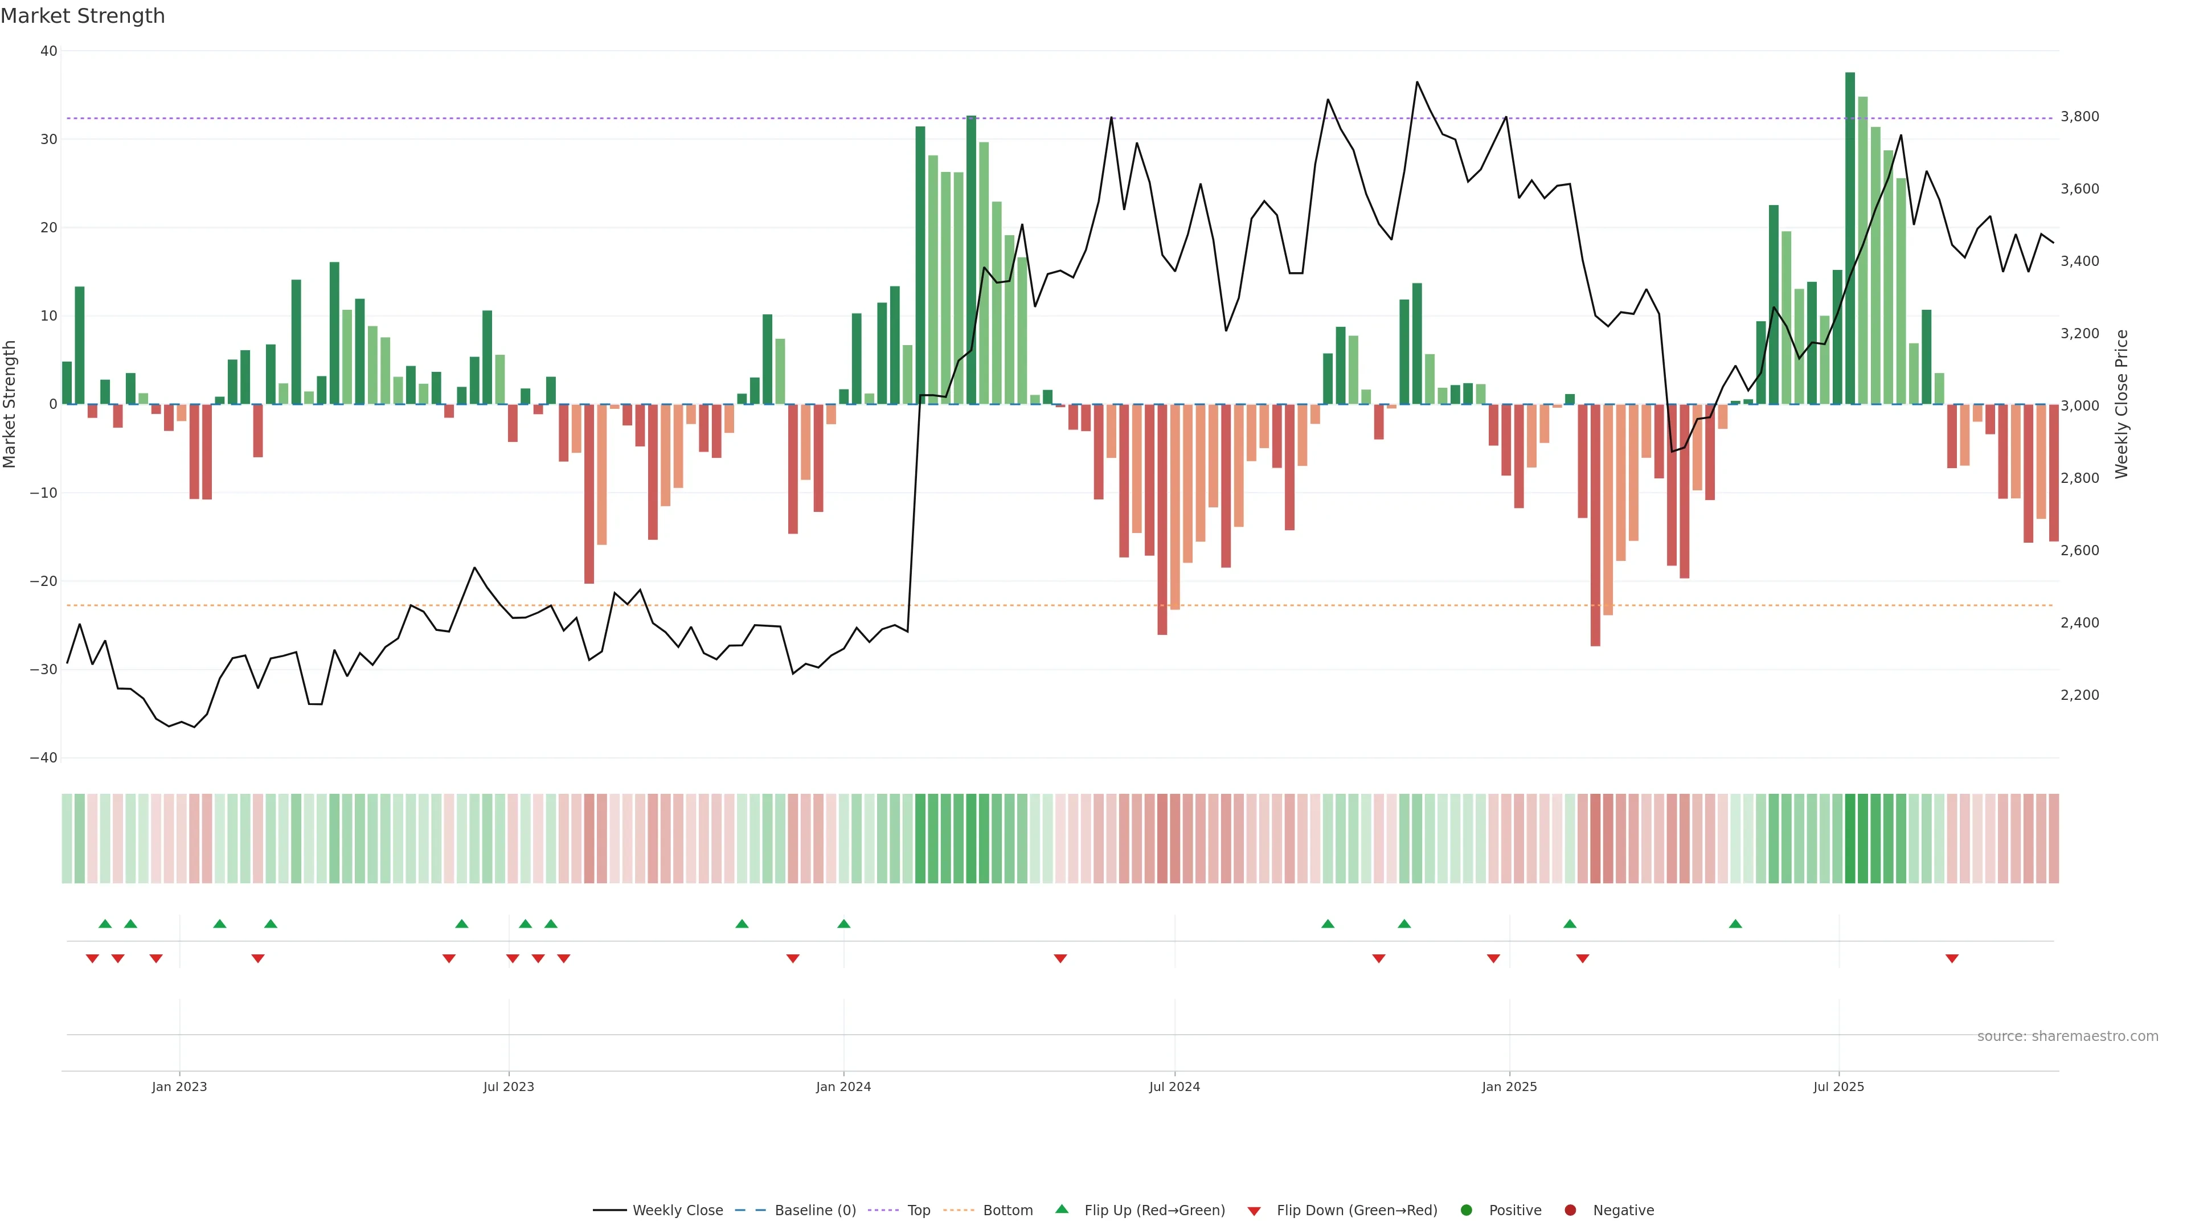Click the last flip-up triangle before Jul 2025
This screenshot has width=2187, height=1230.
point(1735,924)
